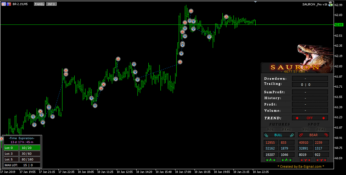Click red indicator icon under 8019
The height and width of the screenshot is (175, 346).
(x=305, y=160)
